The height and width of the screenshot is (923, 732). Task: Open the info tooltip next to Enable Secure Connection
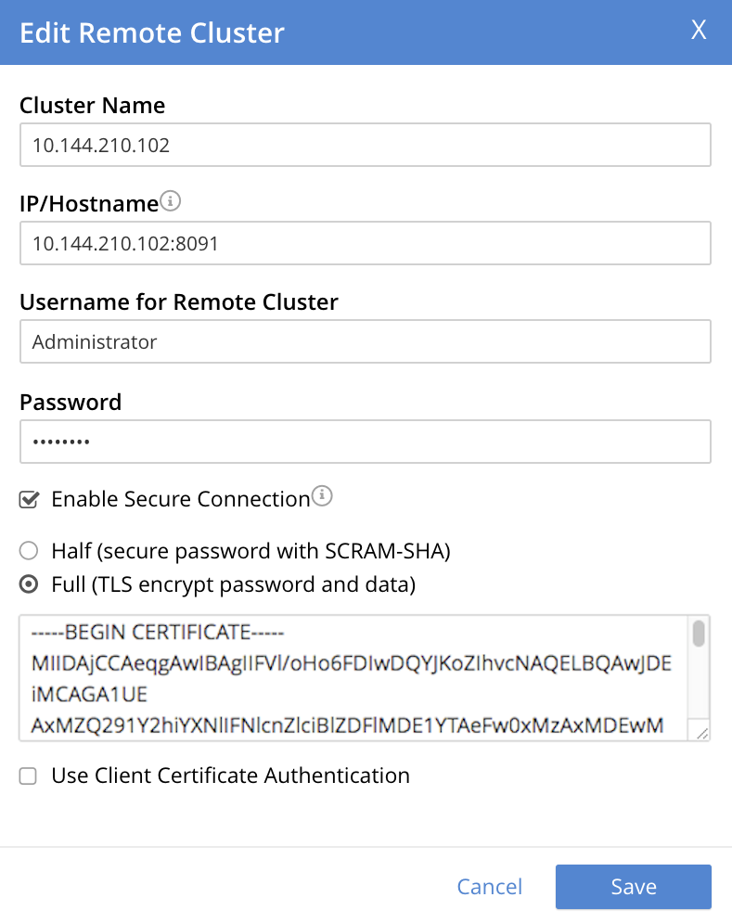click(322, 494)
